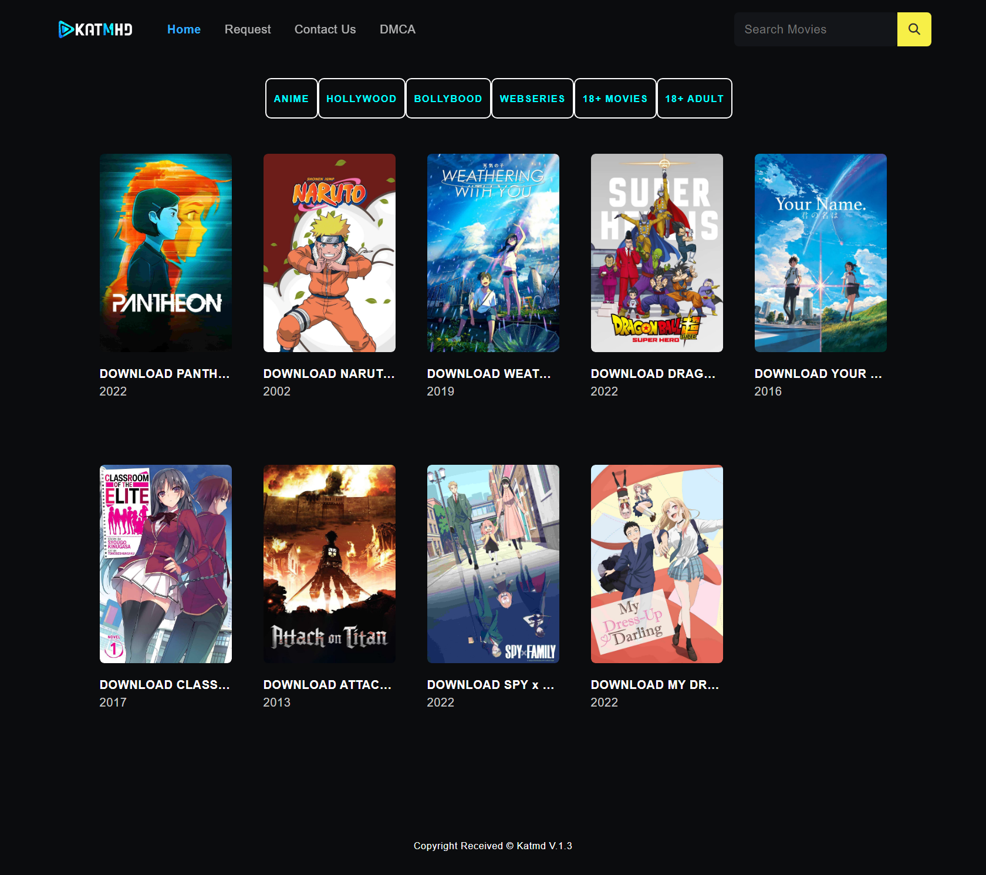
Task: Click the DOWNLOAD WEAT... title link
Action: (x=489, y=374)
